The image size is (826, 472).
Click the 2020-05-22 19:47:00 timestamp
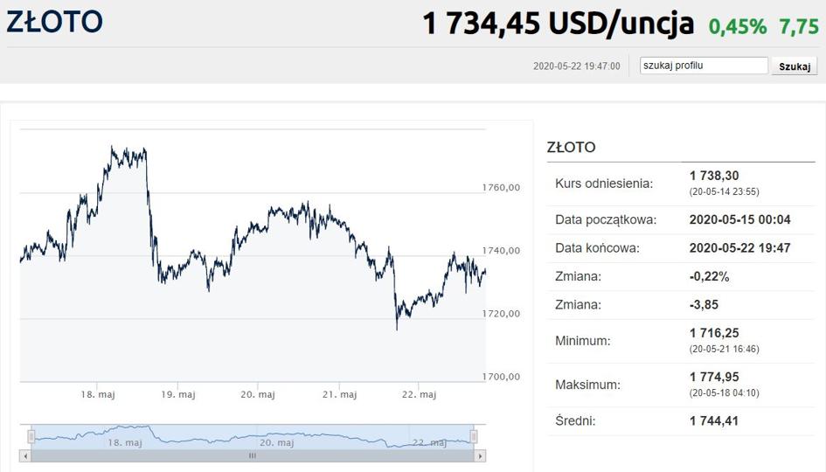[x=576, y=66]
